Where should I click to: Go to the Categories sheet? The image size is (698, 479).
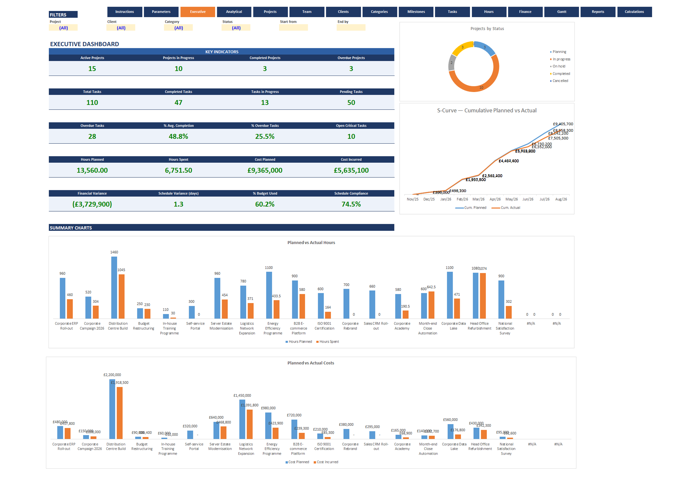tap(379, 12)
